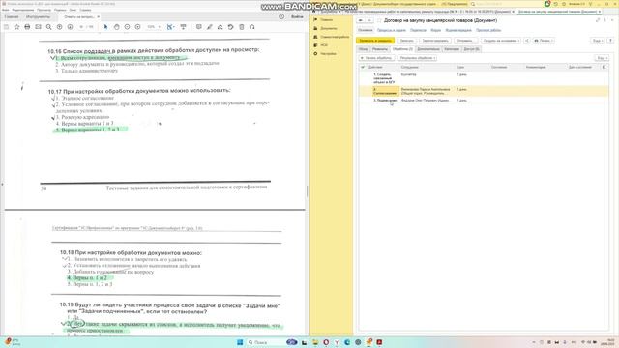Open the crop tool dropdown arrow
This screenshot has height=348, width=619.
173,27
